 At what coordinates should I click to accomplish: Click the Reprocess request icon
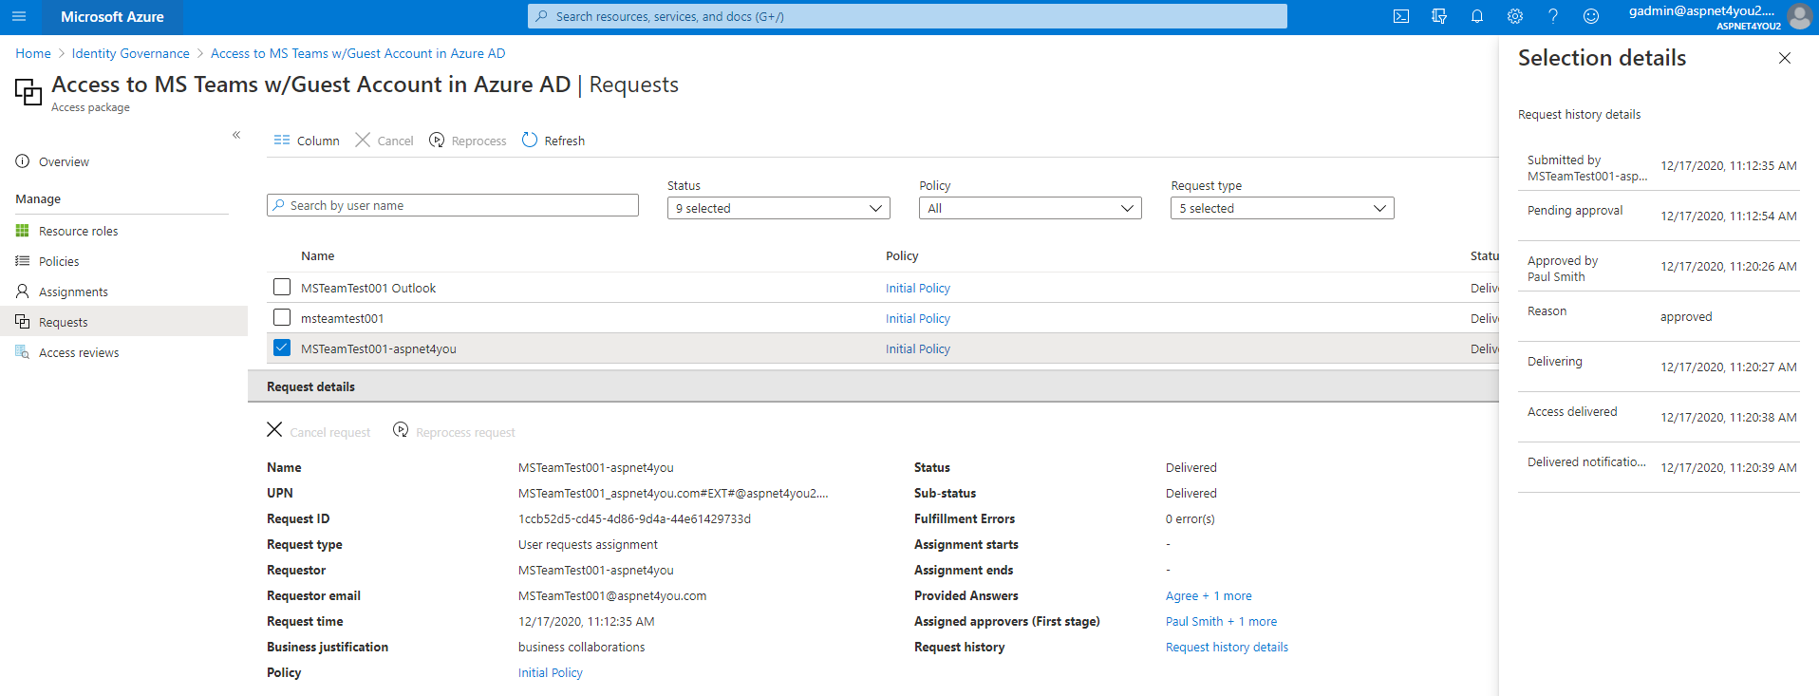pyautogui.click(x=401, y=430)
